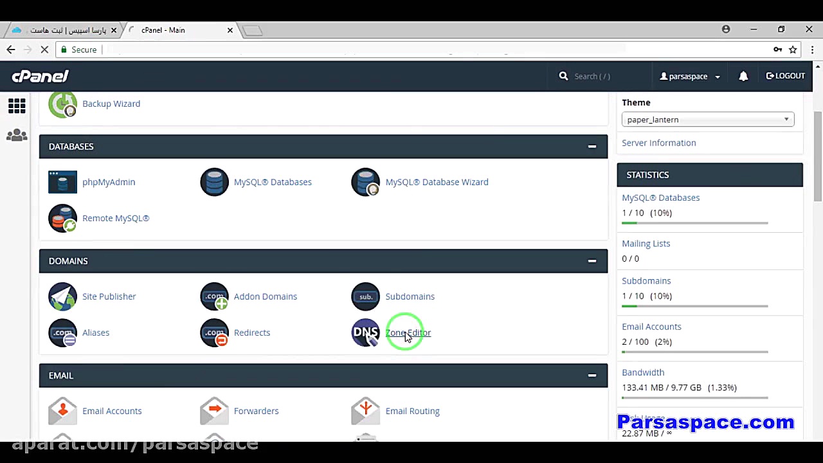Open Mailing Lists statistics link

tap(646, 243)
